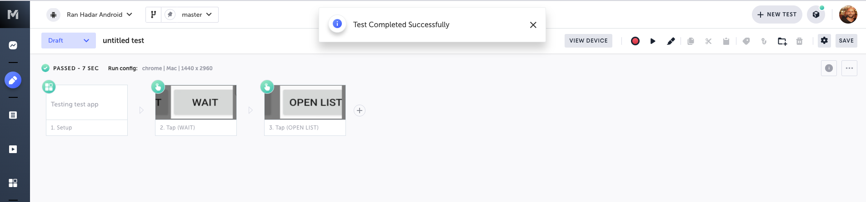Viewport: 866px width, 202px height.
Task: Add a new step with the plus button
Action: click(x=360, y=111)
